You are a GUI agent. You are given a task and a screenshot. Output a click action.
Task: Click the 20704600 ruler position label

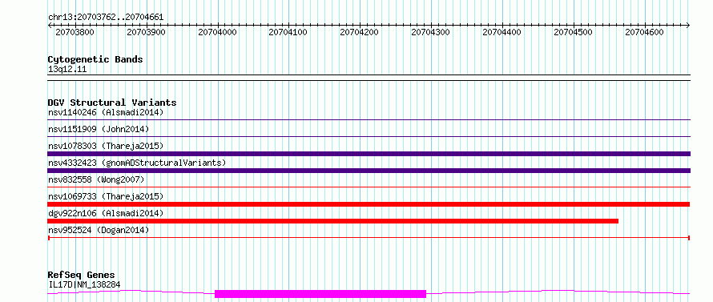(x=644, y=32)
